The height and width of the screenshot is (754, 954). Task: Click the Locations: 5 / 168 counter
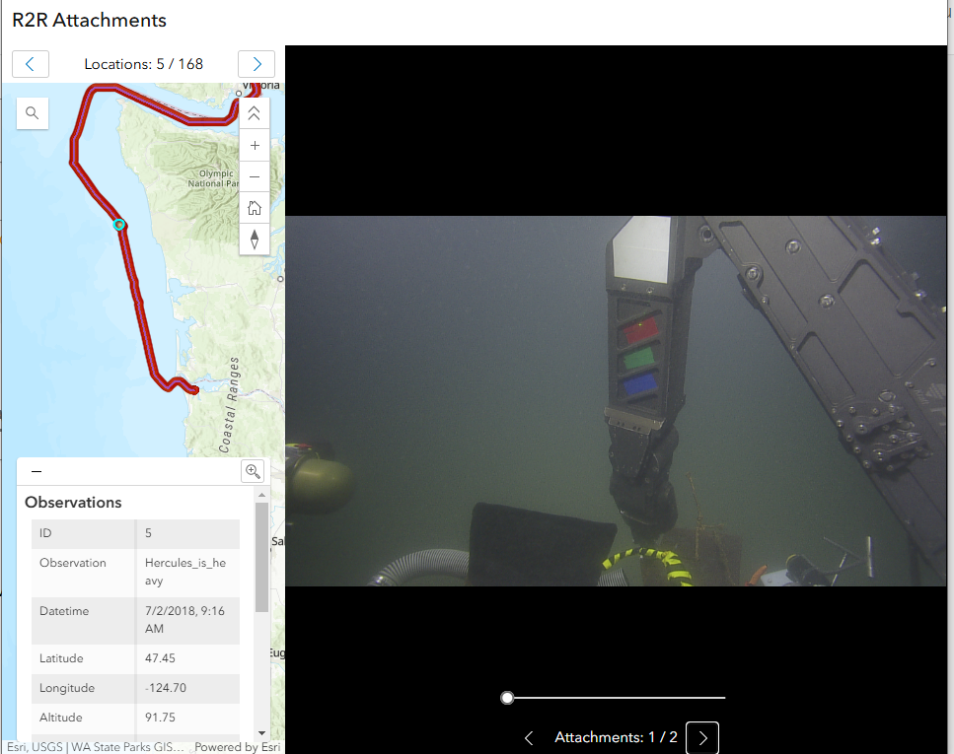[144, 64]
